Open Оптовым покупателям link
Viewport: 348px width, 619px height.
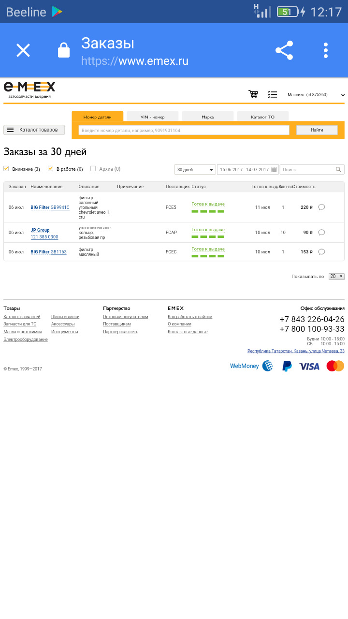click(126, 317)
